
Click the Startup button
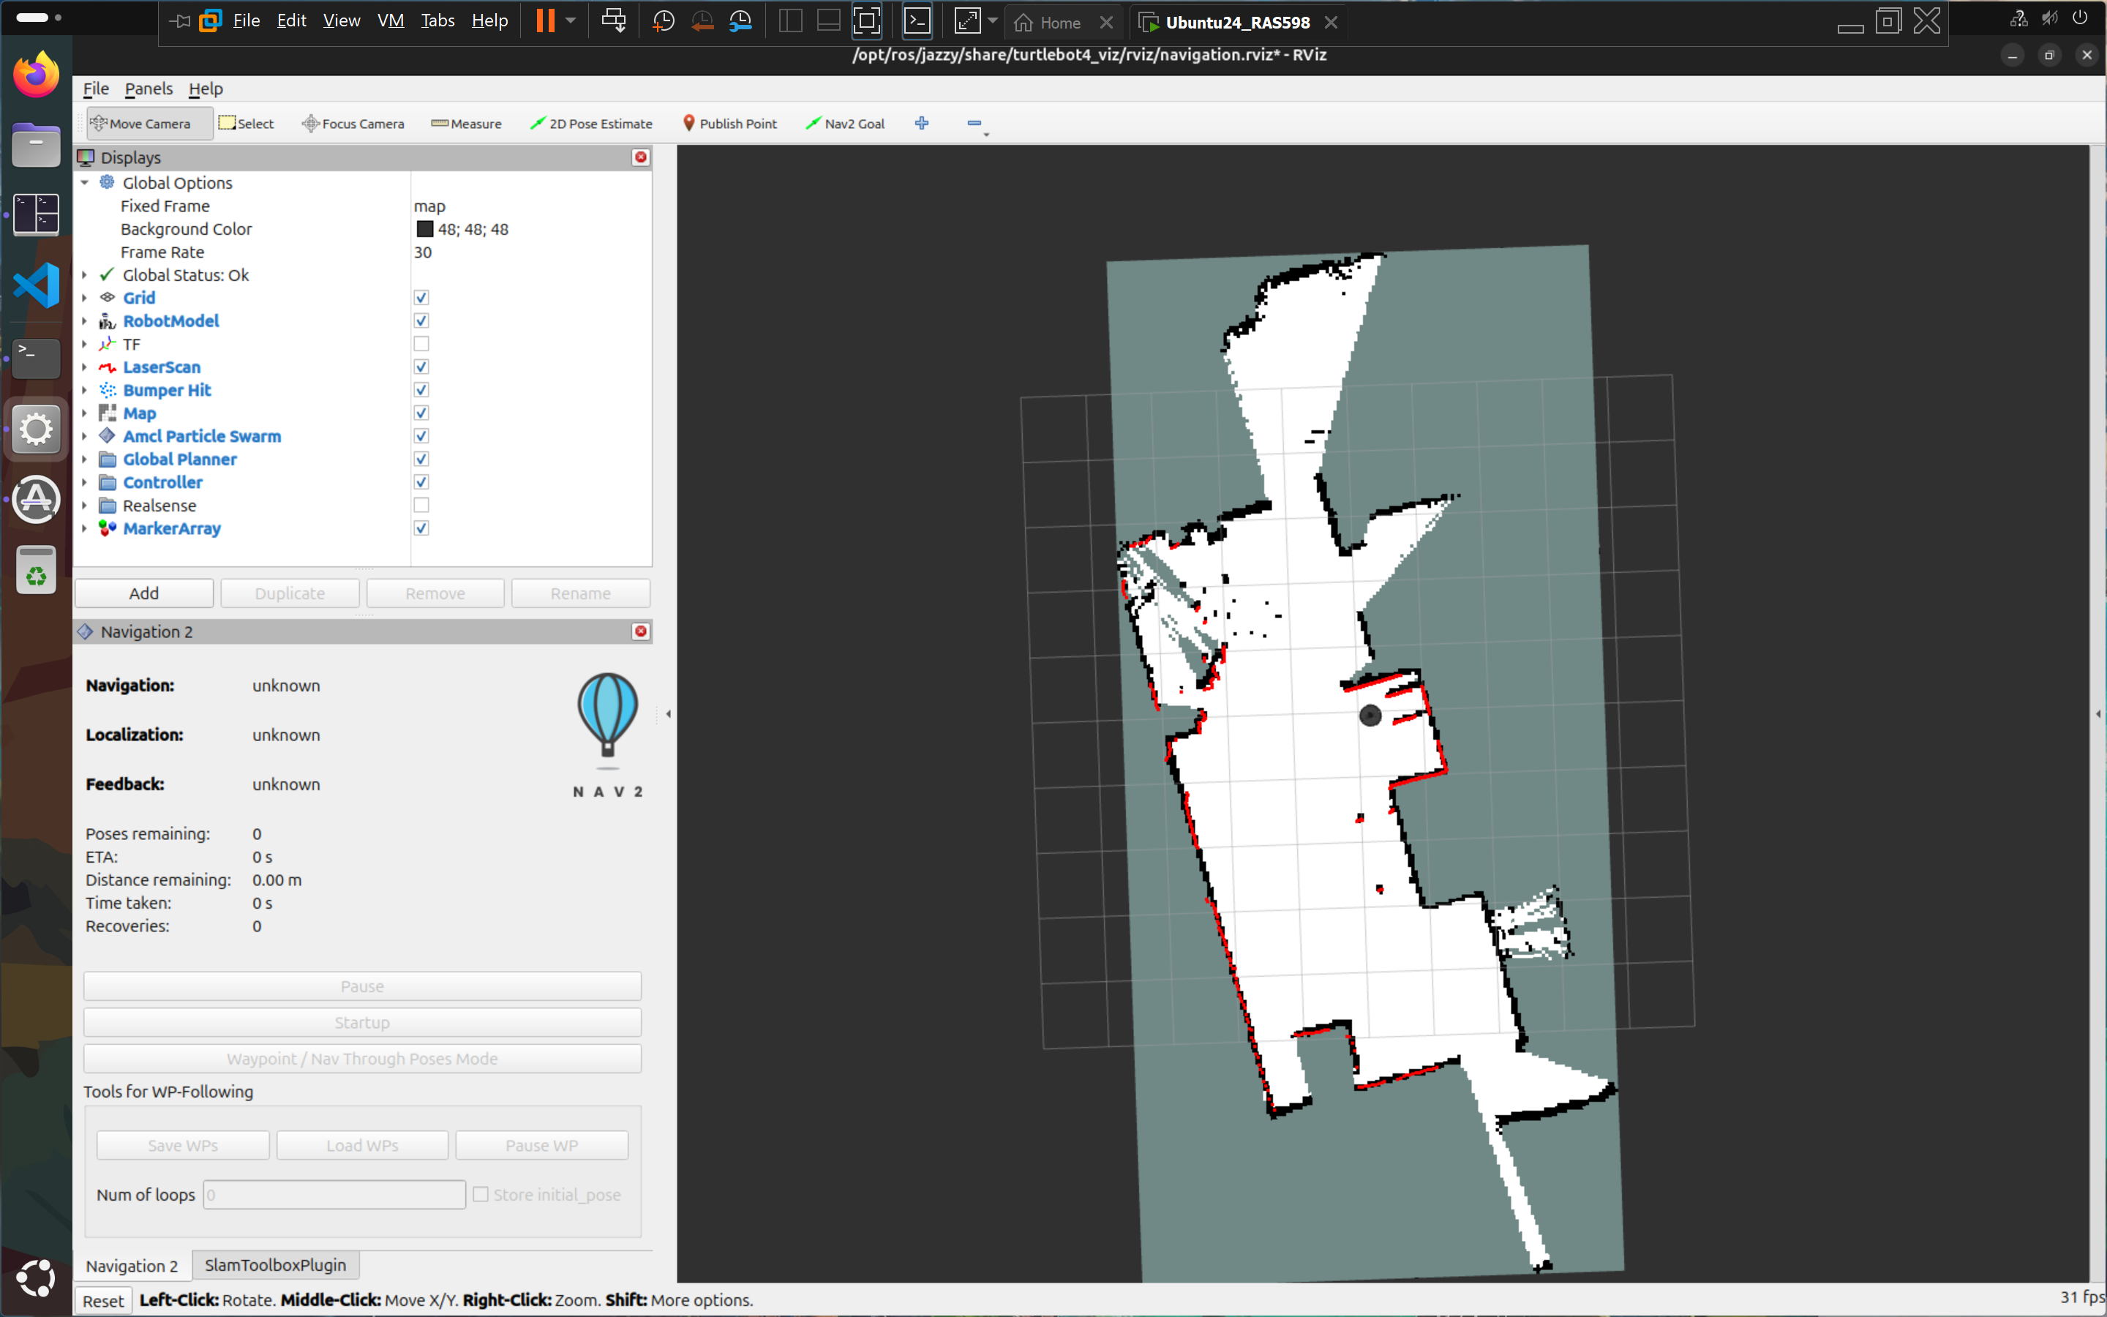(362, 1023)
